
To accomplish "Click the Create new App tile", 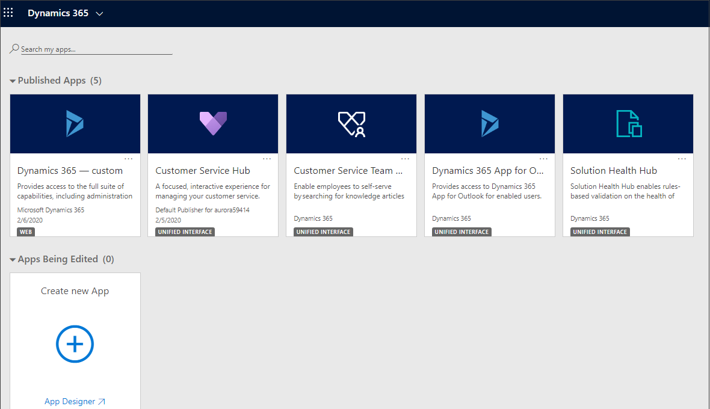I will 75,291.
